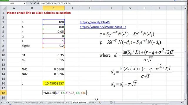Click the Nd1 label cell
Screen dimensions: 188x105
(x=32, y=69)
